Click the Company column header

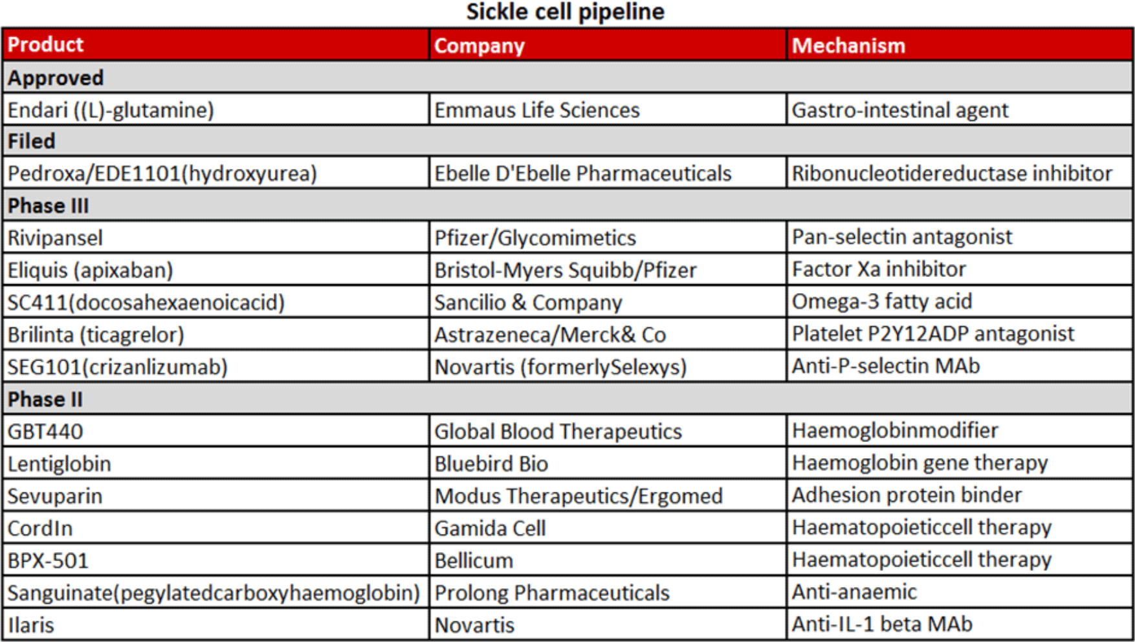pyautogui.click(x=608, y=45)
